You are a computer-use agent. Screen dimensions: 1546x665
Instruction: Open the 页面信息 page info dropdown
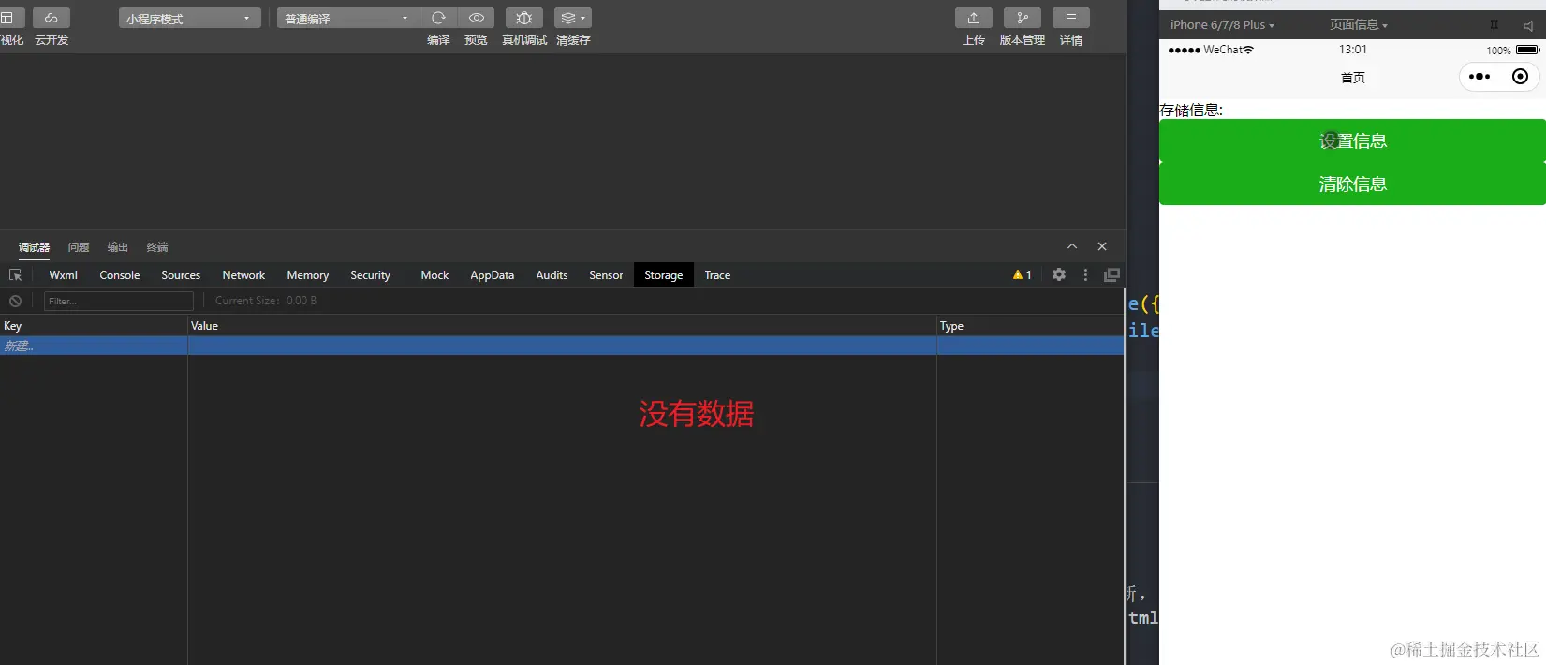pyautogui.click(x=1359, y=25)
